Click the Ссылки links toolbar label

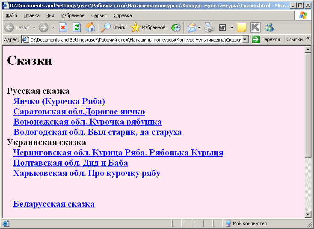pyautogui.click(x=294, y=39)
